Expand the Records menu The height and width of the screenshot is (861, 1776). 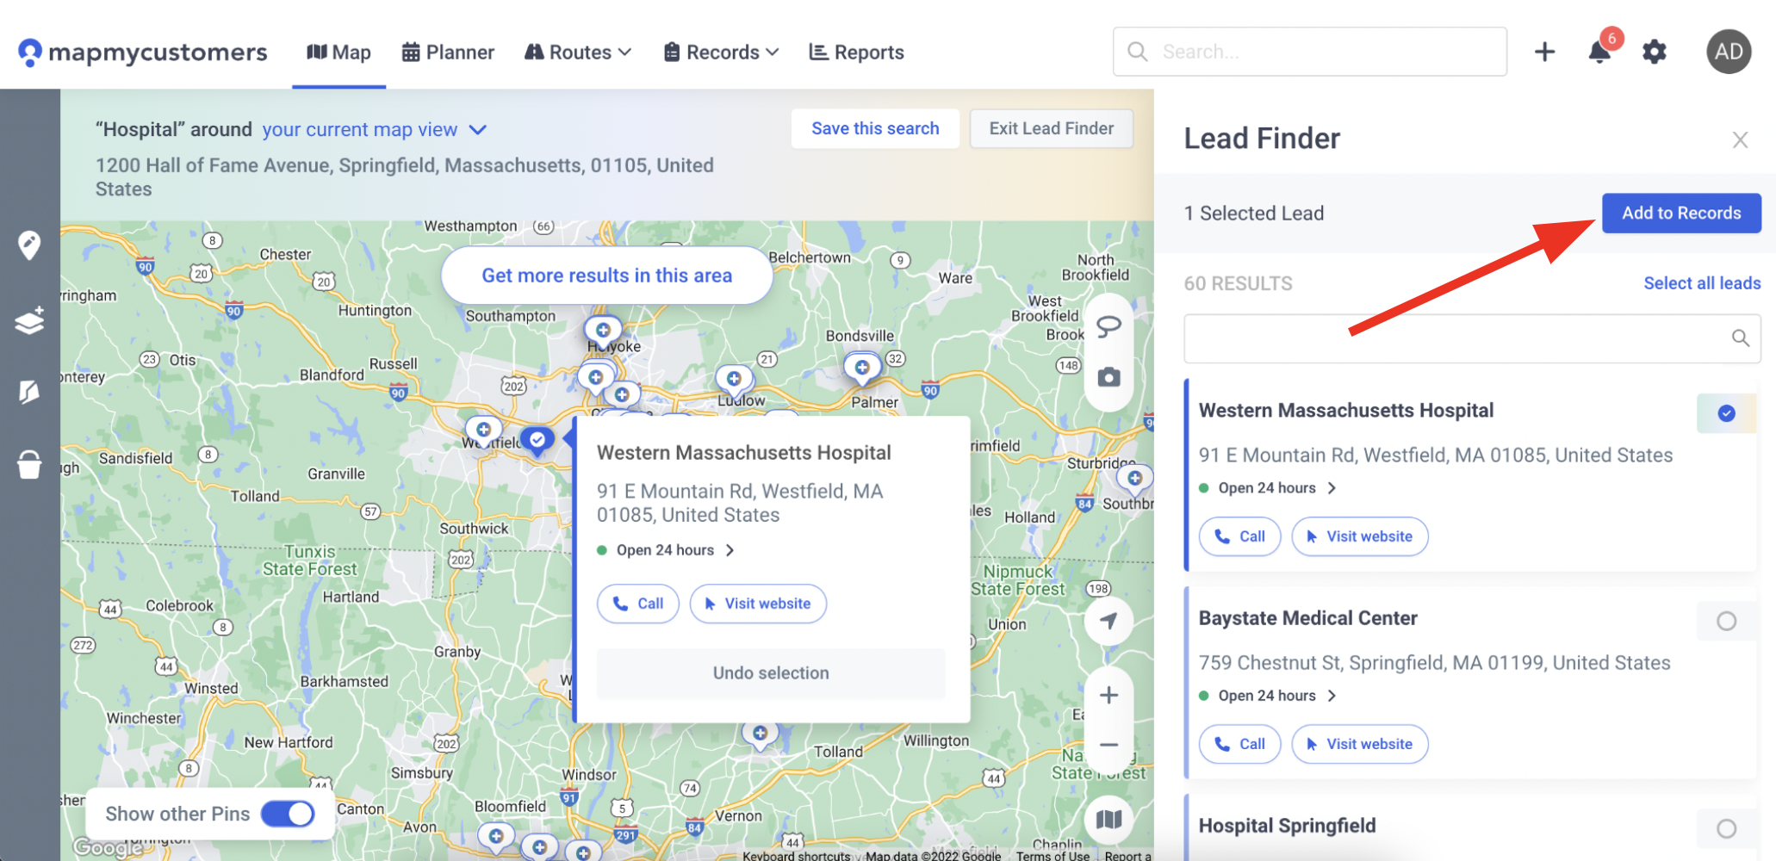point(722,53)
